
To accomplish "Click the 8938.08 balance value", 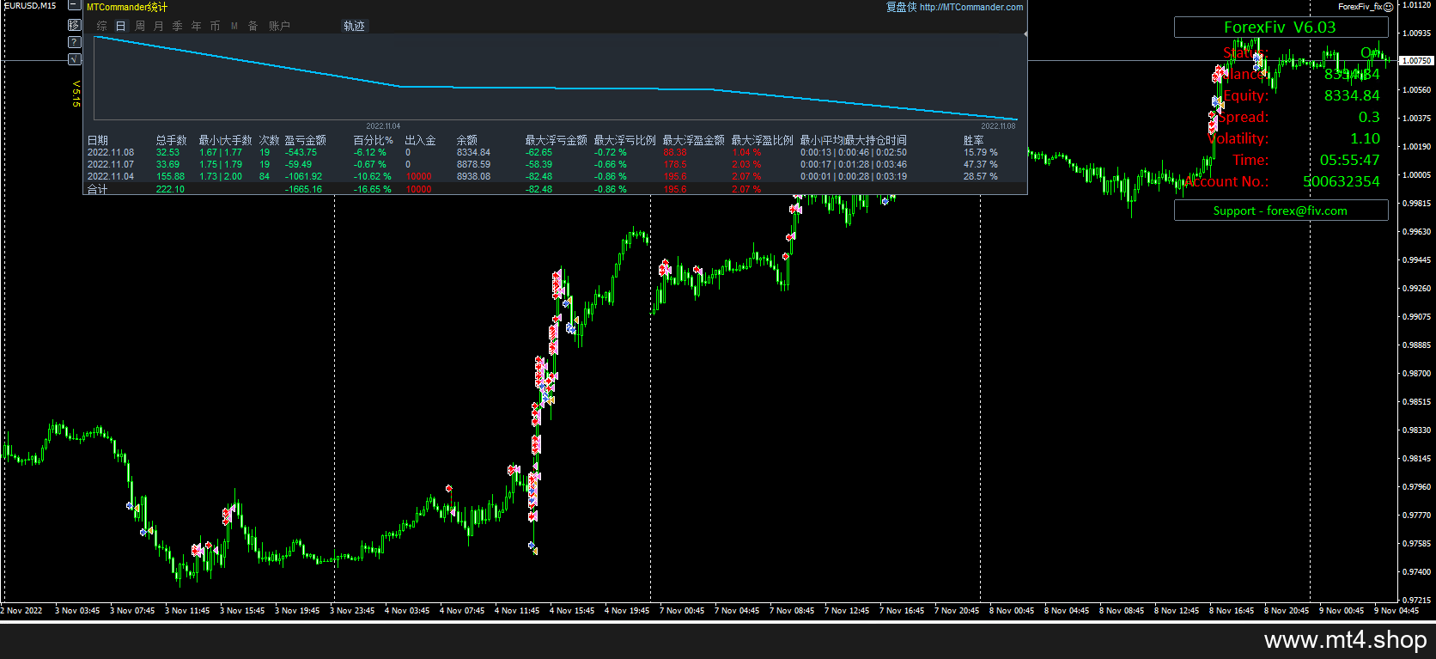I will pos(474,176).
